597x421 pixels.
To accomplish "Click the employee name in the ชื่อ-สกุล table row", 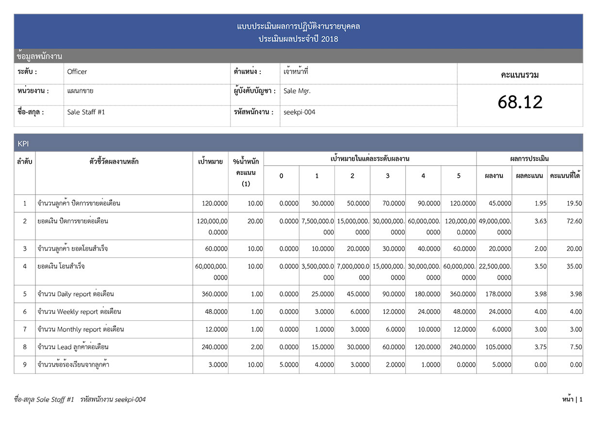I will point(86,112).
